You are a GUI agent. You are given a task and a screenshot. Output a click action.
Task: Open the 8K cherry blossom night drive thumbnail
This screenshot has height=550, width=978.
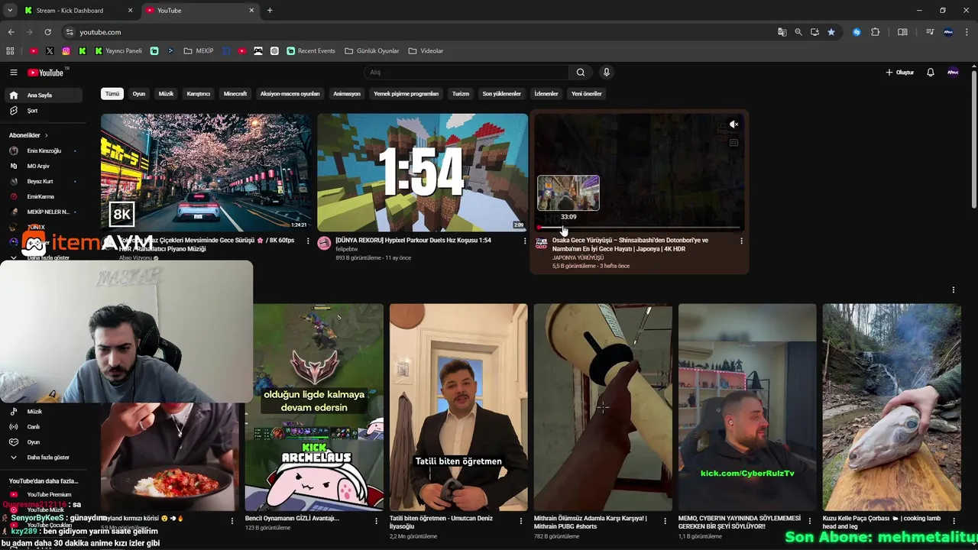tap(206, 173)
